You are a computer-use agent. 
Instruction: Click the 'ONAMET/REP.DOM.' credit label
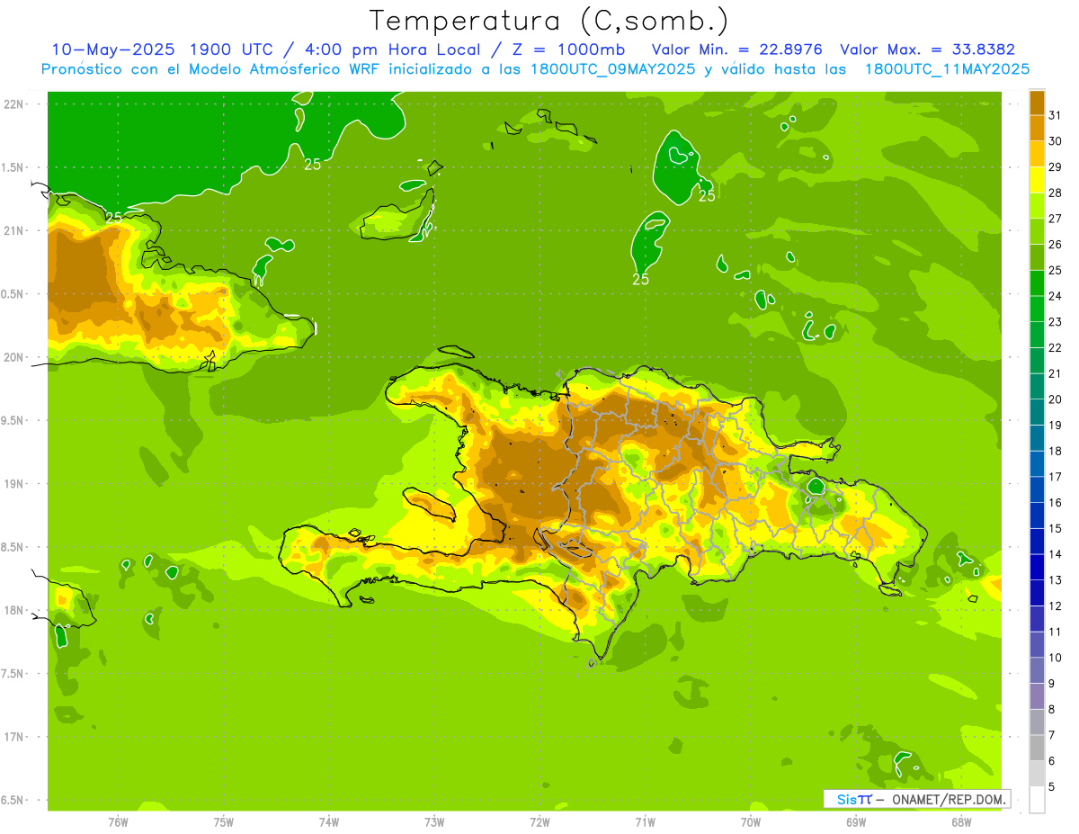click(949, 799)
